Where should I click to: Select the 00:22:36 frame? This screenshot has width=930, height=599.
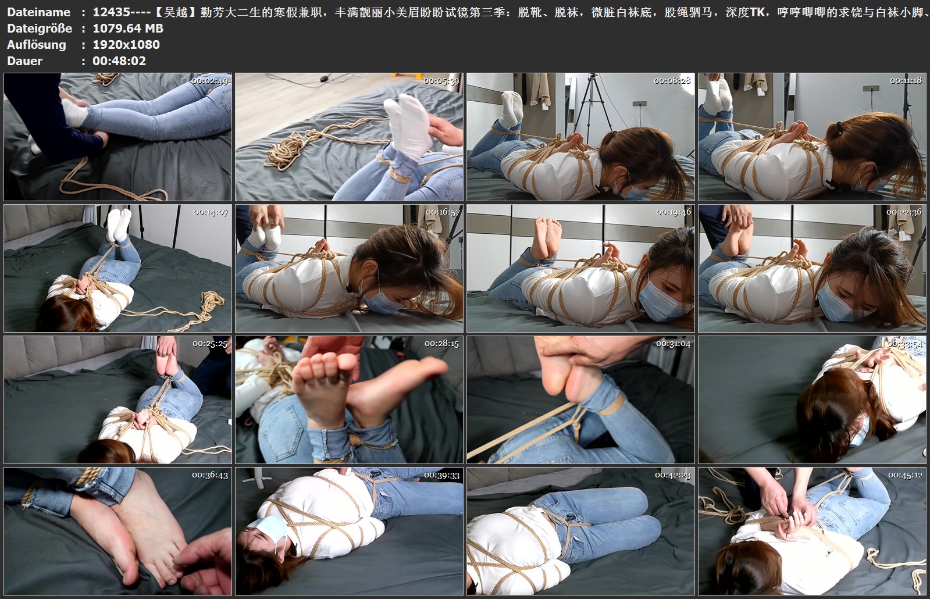pyautogui.click(x=812, y=268)
